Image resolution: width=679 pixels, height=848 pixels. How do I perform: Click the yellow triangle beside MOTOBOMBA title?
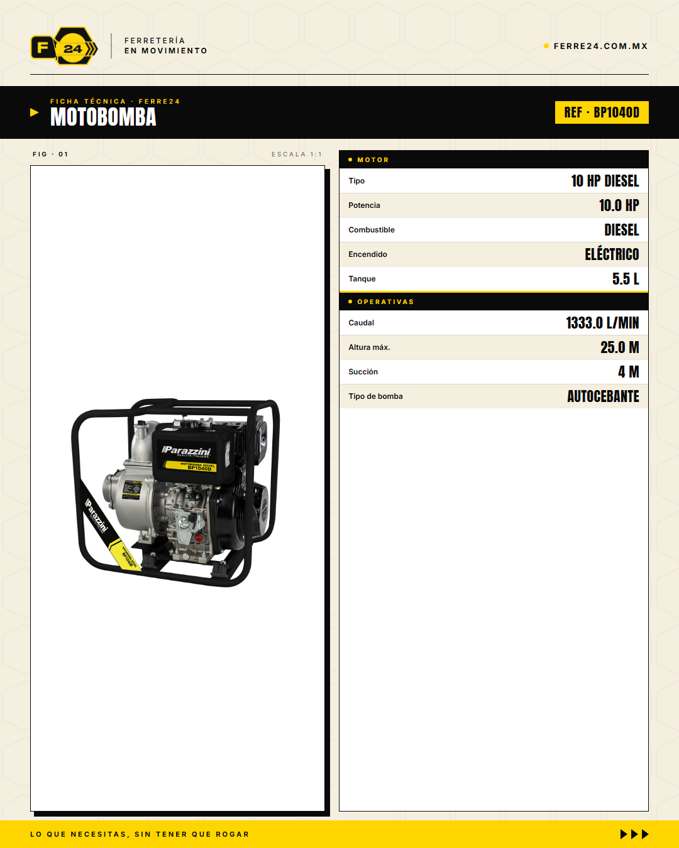(35, 112)
